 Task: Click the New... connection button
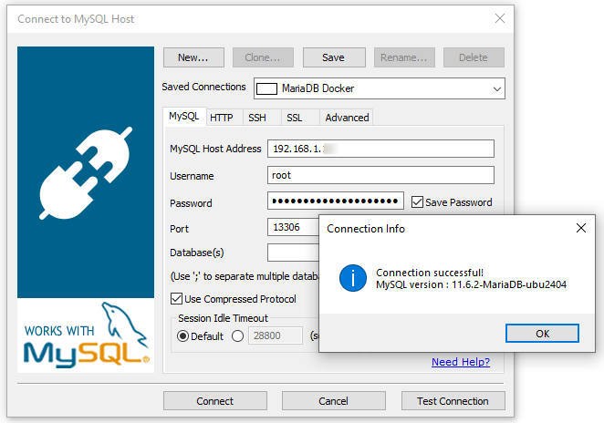click(x=193, y=57)
